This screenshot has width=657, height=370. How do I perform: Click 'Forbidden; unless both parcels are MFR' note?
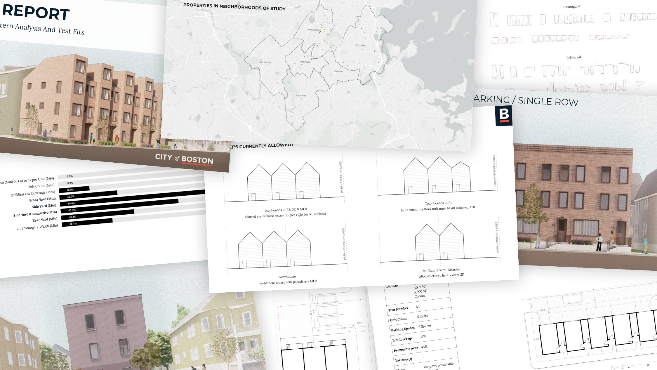[288, 282]
